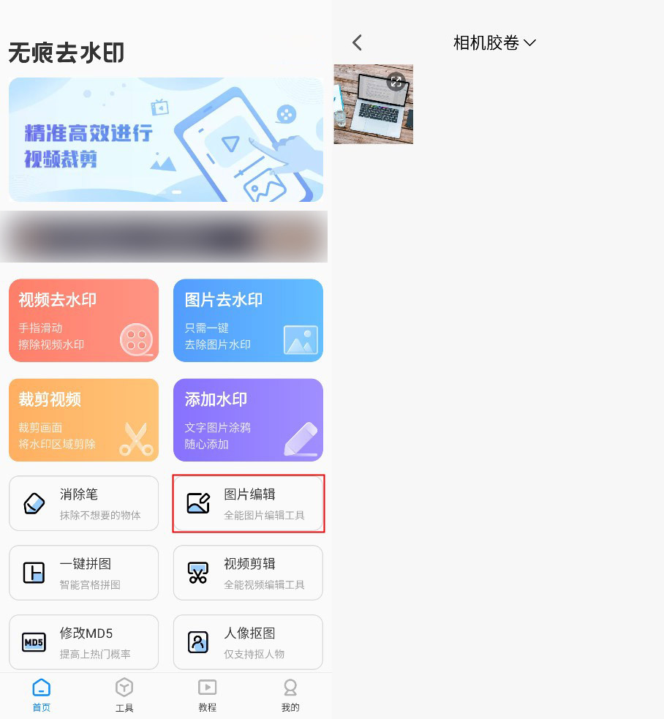Tap the 精准高效进行视频裁剪 banner

tap(166, 140)
